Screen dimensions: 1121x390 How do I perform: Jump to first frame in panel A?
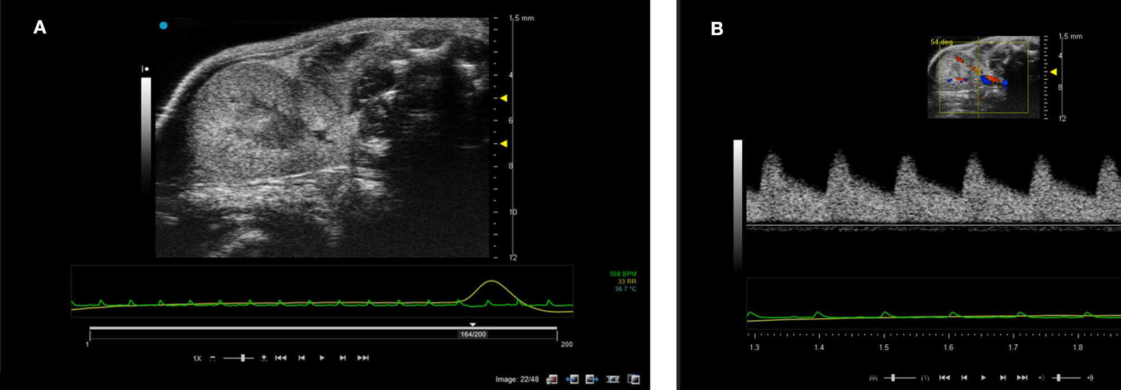click(280, 358)
